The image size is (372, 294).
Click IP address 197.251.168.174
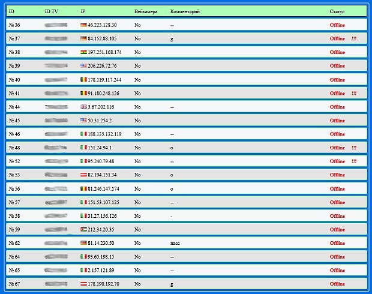point(104,52)
